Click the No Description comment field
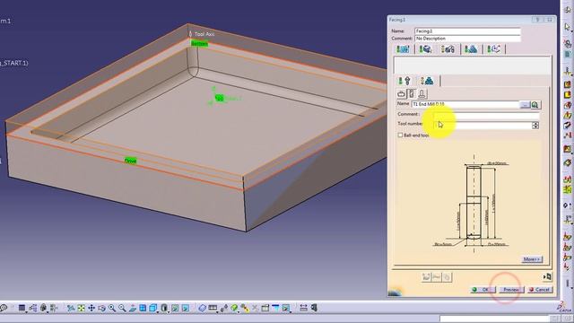 (467, 39)
